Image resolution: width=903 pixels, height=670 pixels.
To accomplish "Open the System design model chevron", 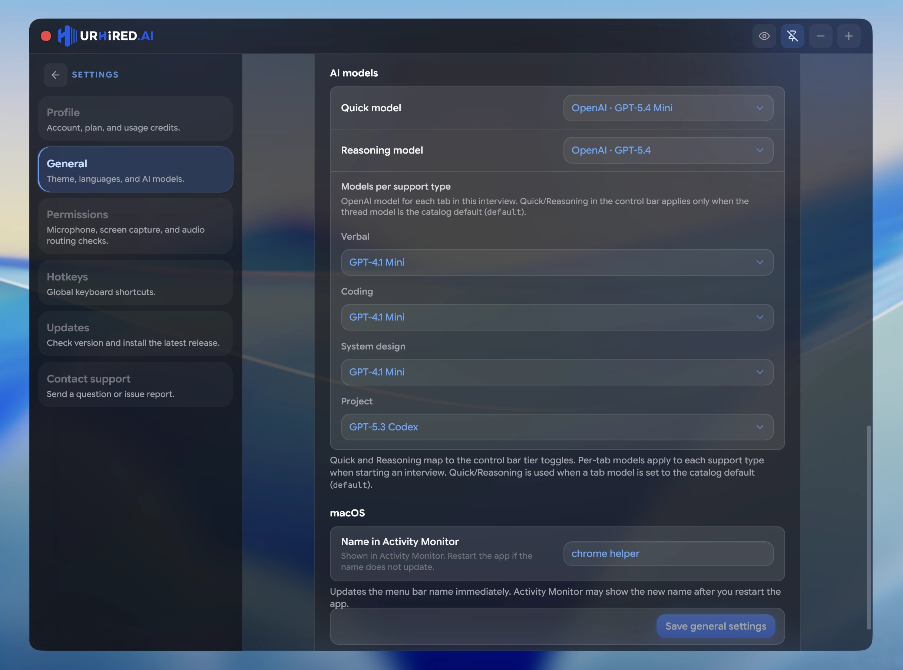I will click(760, 372).
